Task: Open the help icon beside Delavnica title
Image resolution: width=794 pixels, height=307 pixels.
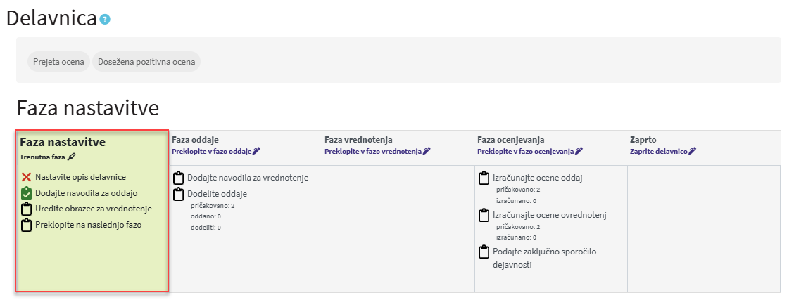Action: [105, 20]
